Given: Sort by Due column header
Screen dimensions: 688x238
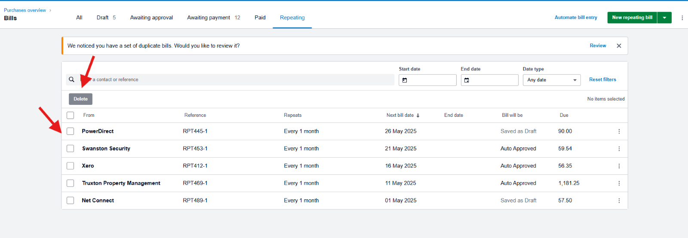Looking at the screenshot, I should coord(564,115).
